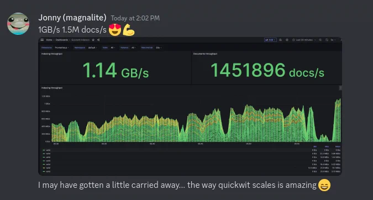Click the '1GB/s 1.5M docs/s' message text

coord(72,30)
